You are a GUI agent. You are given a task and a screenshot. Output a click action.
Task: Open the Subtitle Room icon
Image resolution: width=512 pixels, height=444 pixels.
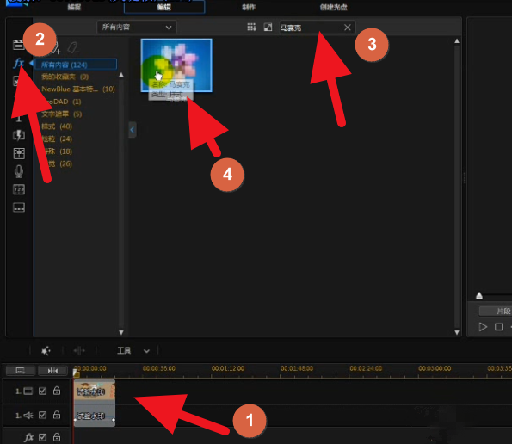click(19, 207)
